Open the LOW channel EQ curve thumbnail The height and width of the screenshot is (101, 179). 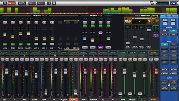[x=5, y=52]
